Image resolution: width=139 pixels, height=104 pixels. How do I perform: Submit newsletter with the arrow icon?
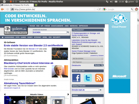[101, 90]
